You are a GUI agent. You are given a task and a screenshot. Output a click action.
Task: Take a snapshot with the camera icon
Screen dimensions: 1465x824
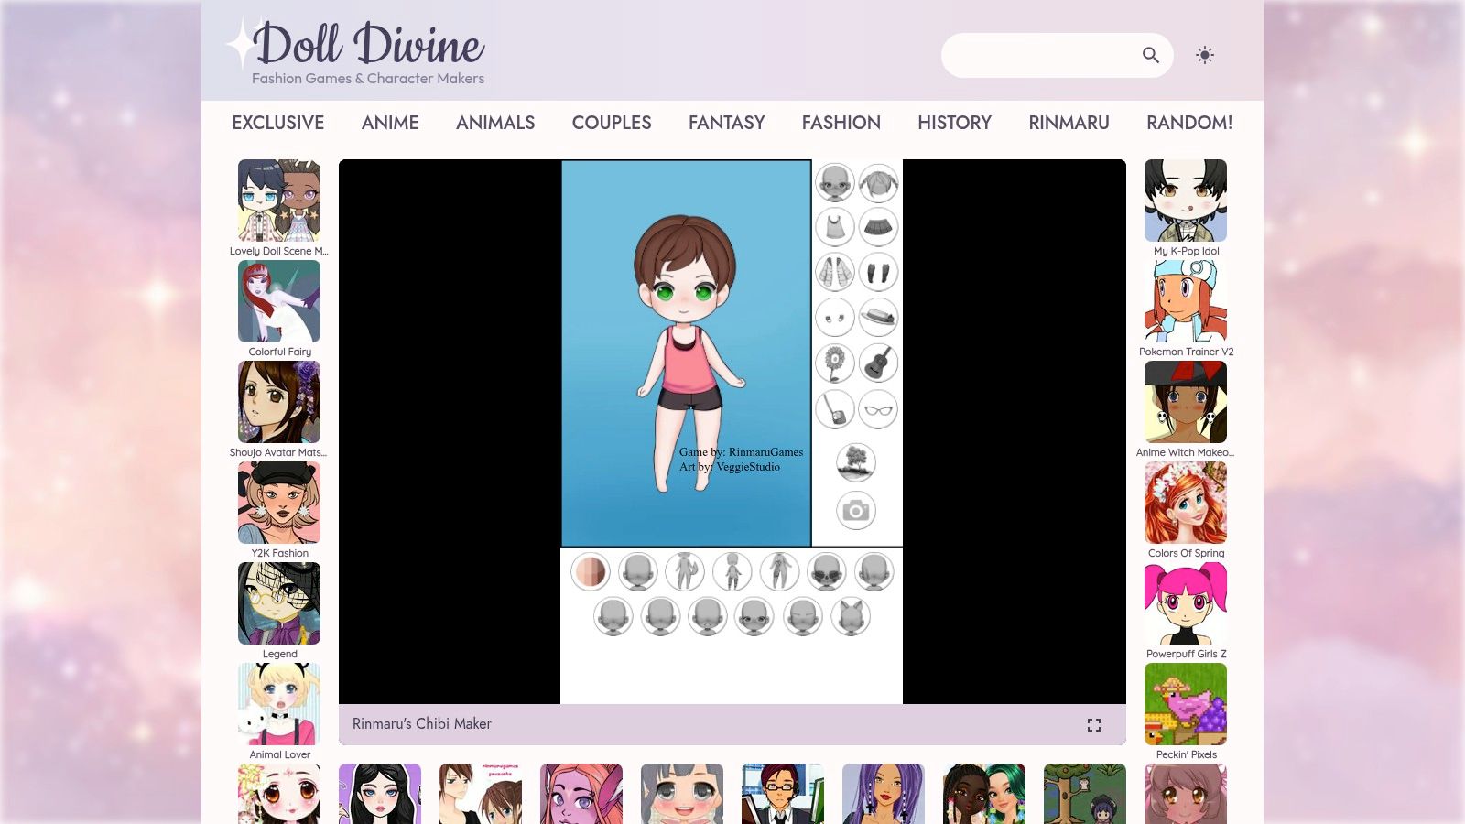[x=856, y=511]
